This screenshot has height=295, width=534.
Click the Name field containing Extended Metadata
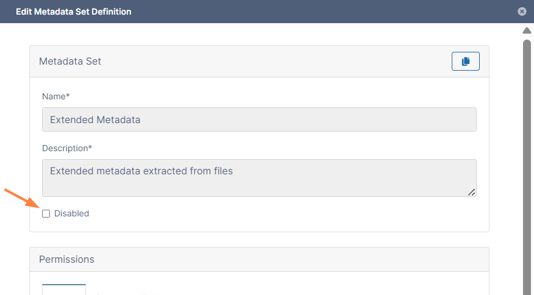pos(259,119)
